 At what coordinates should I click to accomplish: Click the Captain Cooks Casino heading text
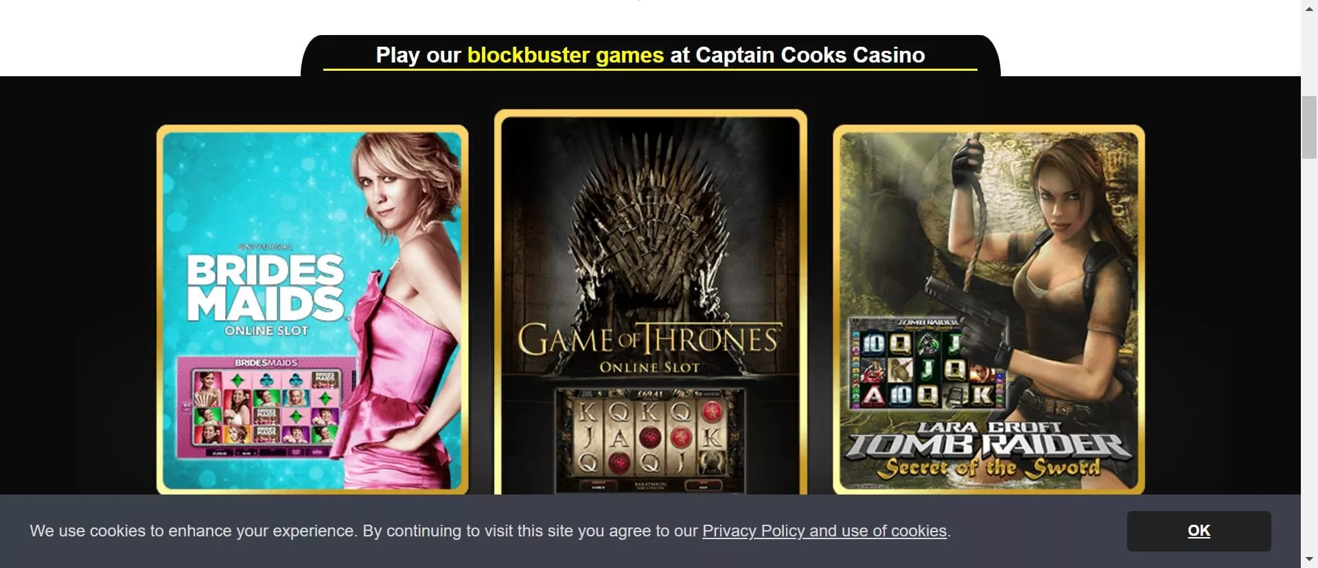(x=810, y=55)
